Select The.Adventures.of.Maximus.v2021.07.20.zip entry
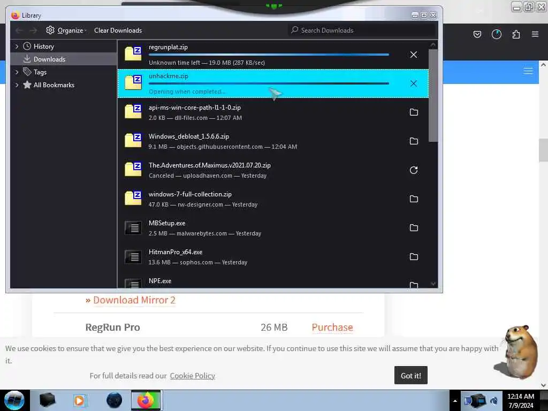The height and width of the screenshot is (411, 548). tap(273, 170)
